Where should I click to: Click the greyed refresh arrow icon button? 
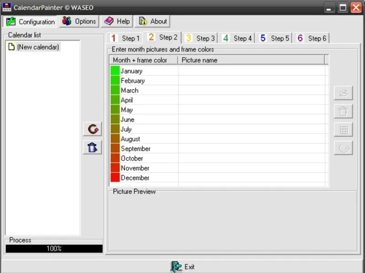click(x=344, y=148)
